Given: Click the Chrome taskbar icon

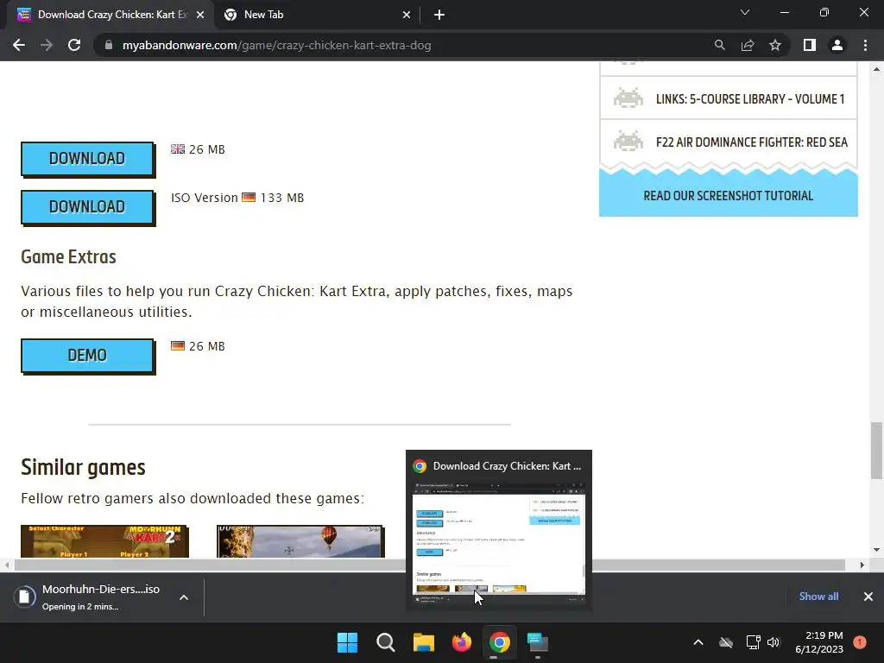Looking at the screenshot, I should coord(500,642).
